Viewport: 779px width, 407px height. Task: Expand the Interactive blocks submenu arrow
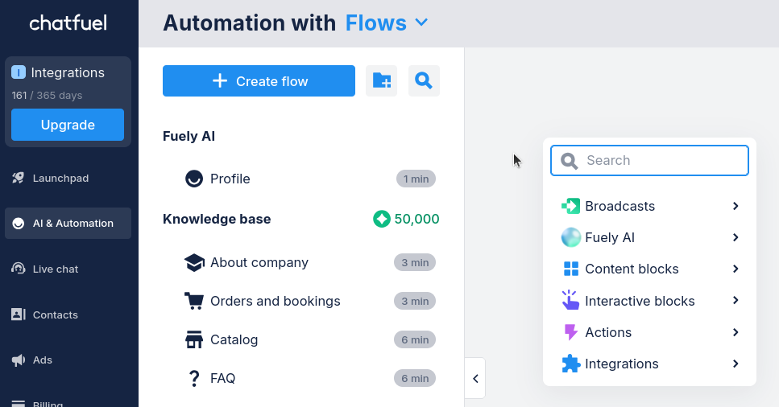pos(735,301)
